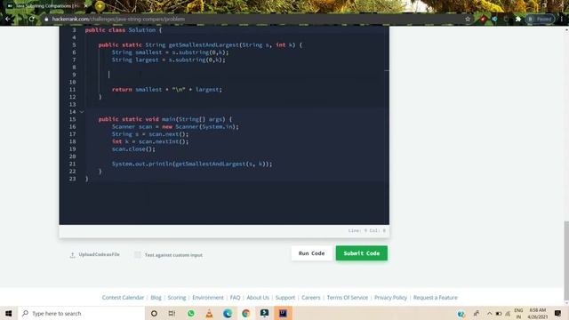Click the Type here to search box
The height and width of the screenshot is (320, 569).
click(x=81, y=313)
